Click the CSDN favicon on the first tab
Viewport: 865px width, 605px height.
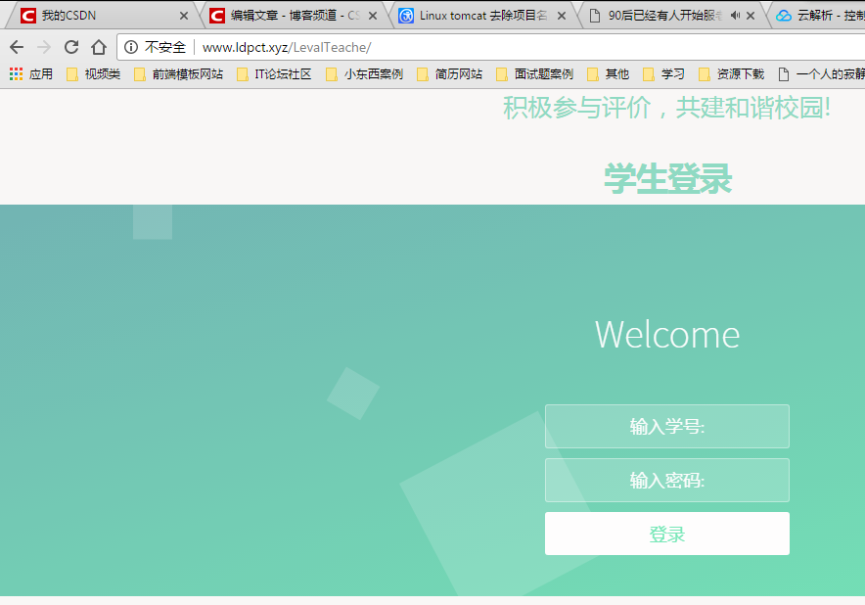(27, 15)
